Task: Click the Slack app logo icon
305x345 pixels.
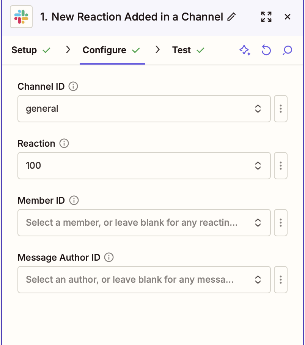Action: click(x=21, y=17)
